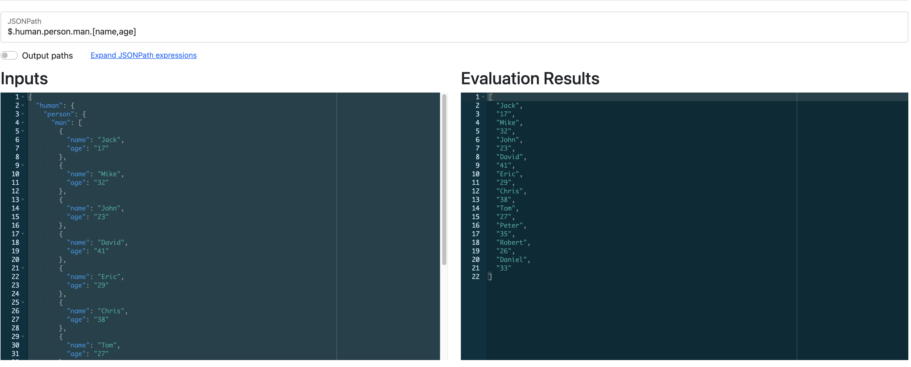
Task: Open Expand JSONPath expressions link
Action: click(143, 55)
